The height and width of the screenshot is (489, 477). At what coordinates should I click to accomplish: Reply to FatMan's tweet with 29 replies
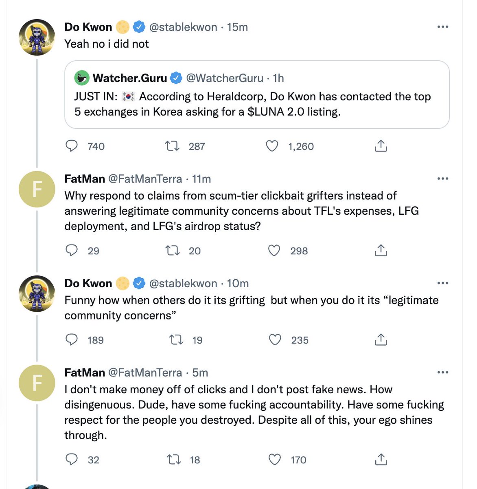(72, 250)
